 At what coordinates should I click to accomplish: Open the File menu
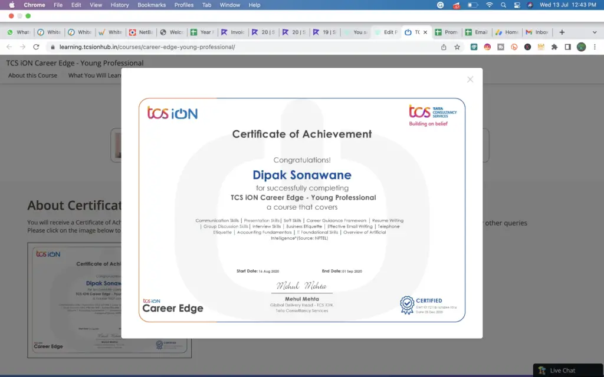pyautogui.click(x=58, y=5)
